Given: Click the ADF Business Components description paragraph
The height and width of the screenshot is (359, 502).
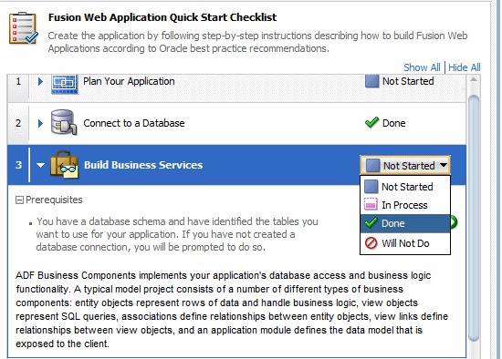Looking at the screenshot, I should point(232,310).
